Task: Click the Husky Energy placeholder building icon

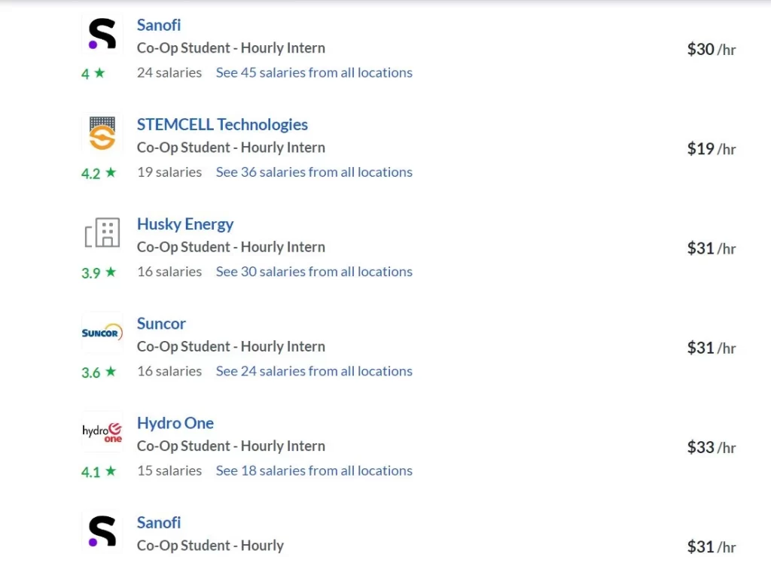Action: click(102, 233)
